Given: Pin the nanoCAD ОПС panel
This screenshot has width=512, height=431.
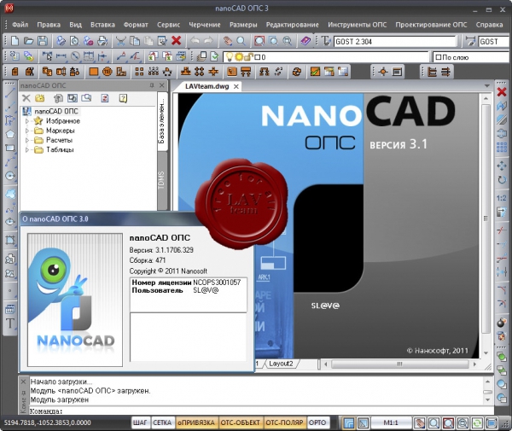Looking at the screenshot, I should click(152, 85).
